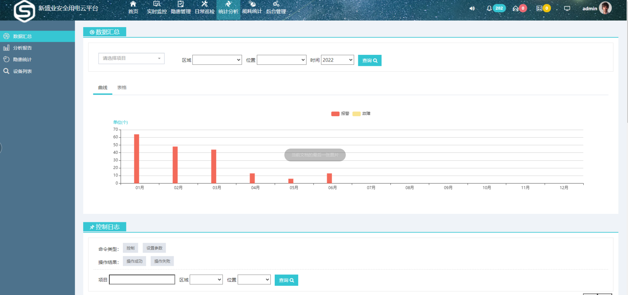Toggle the 控制 command type filter
Viewport: 628px width, 295px height.
130,248
